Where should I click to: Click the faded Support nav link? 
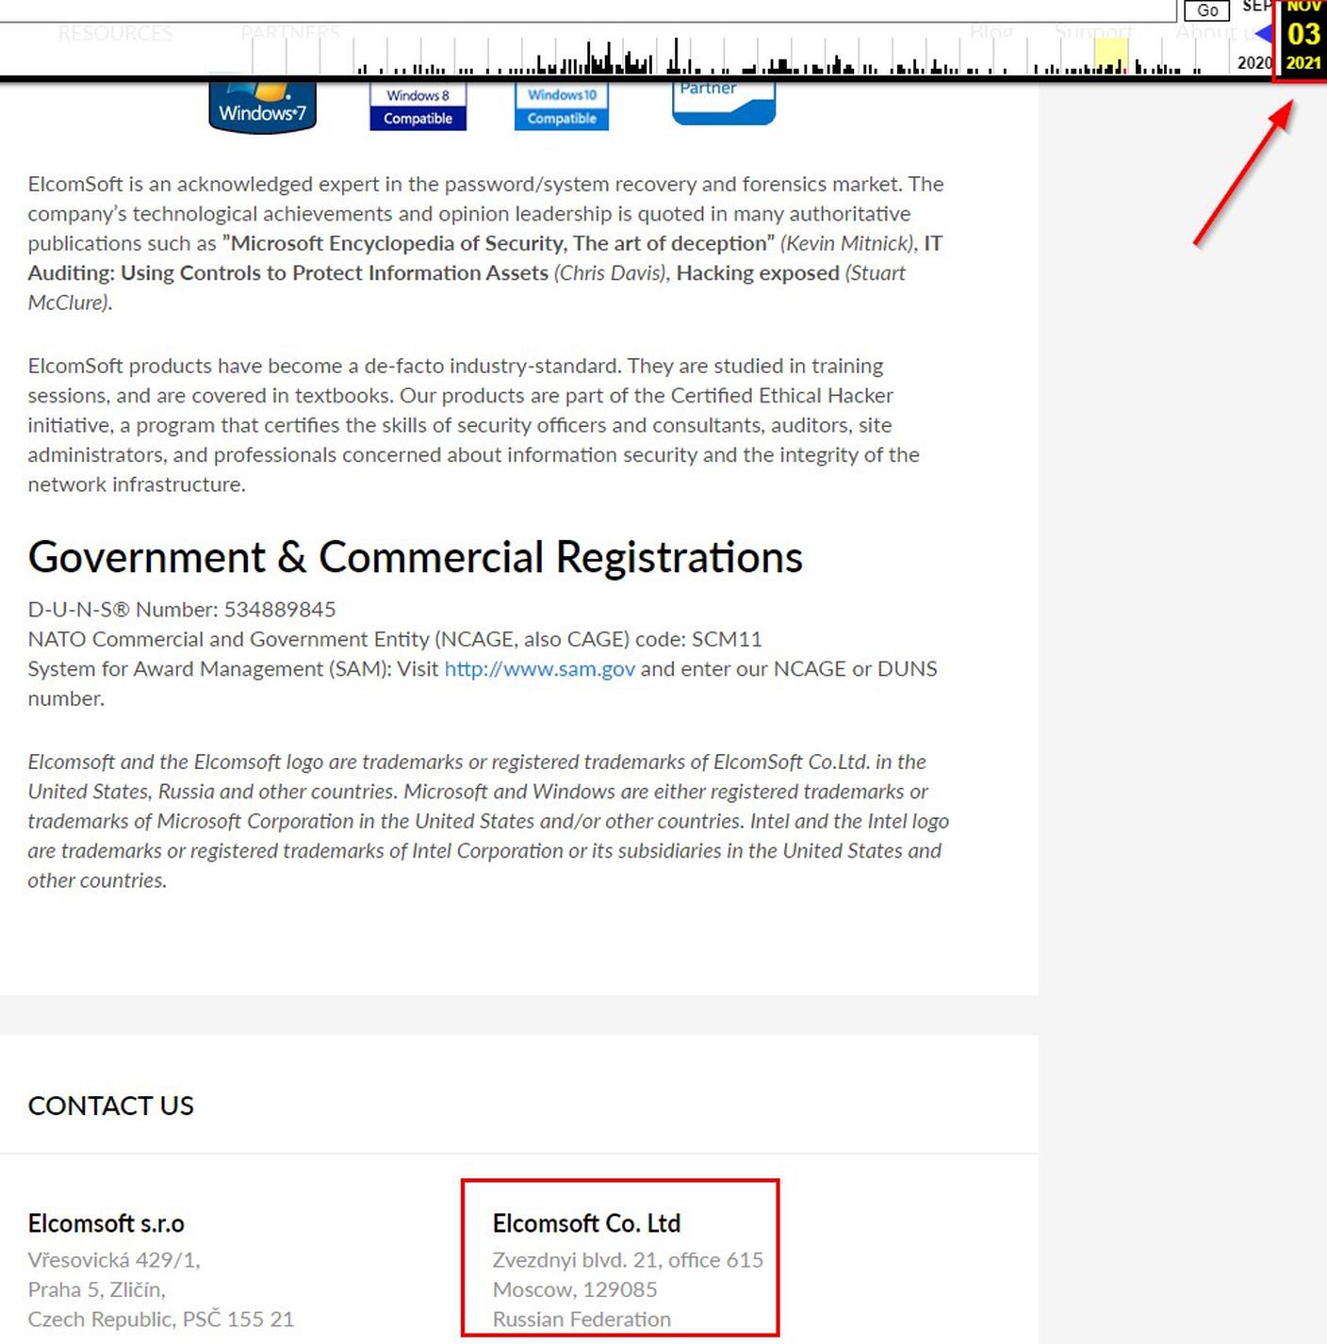click(1093, 33)
